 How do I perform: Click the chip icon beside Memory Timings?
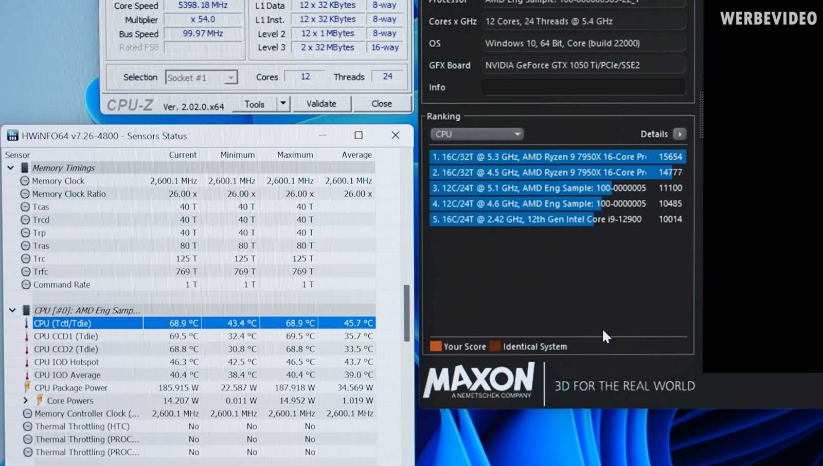[24, 167]
